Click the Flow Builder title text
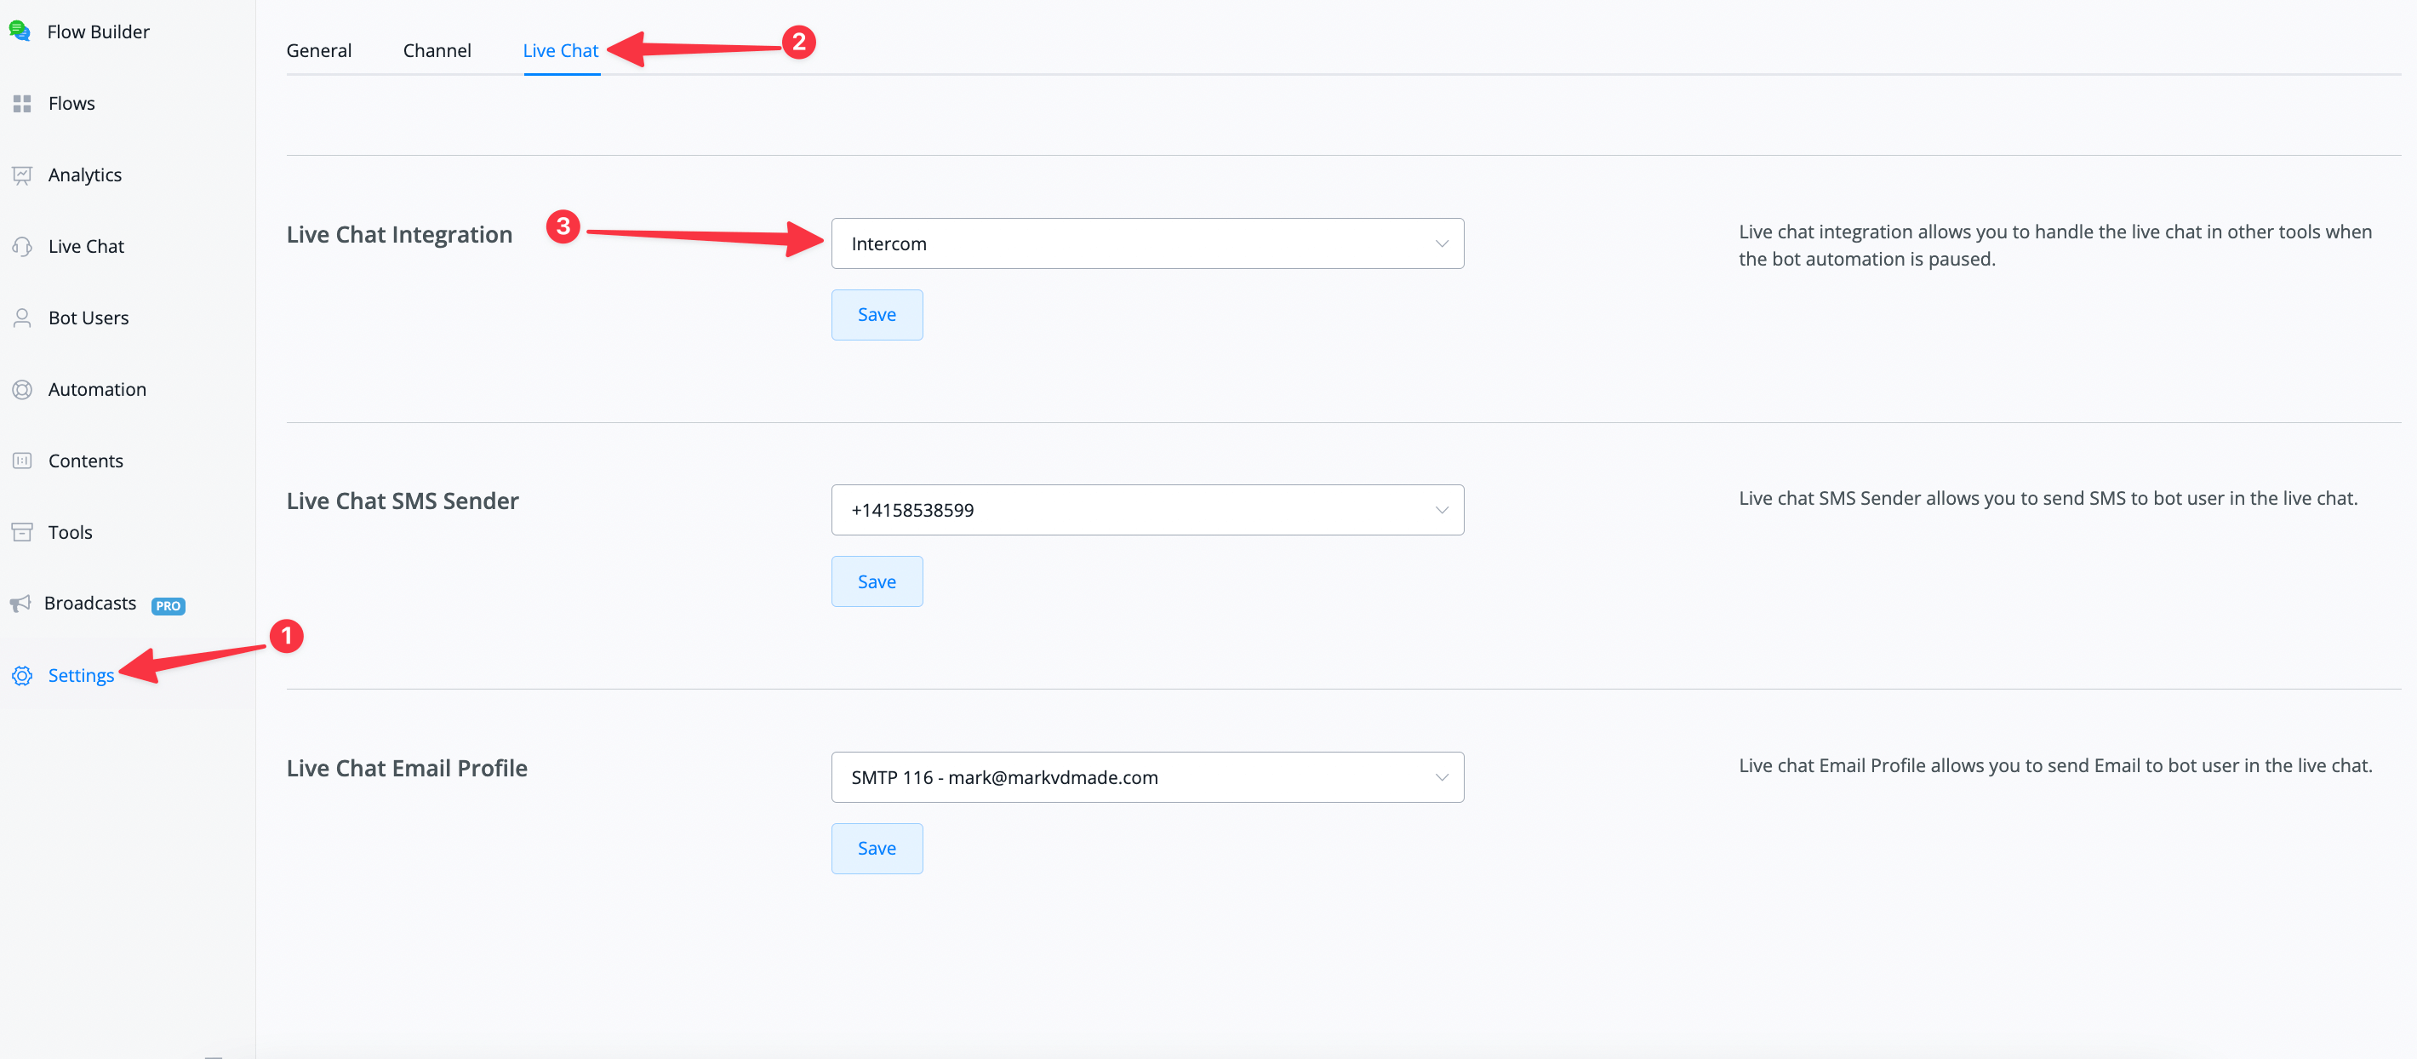Viewport: 2417px width, 1059px height. [99, 31]
